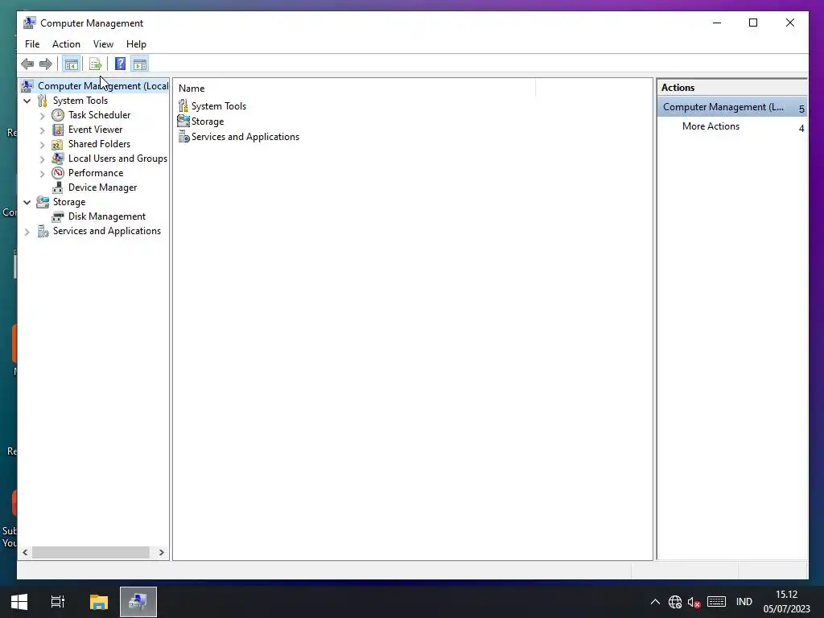Collapse the Computer Management actions section arrow
The image size is (824, 618).
click(801, 109)
